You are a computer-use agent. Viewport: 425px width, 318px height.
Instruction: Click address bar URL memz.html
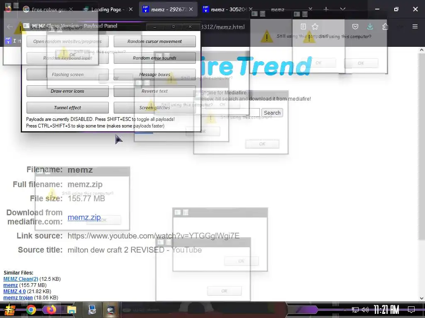[223, 27]
